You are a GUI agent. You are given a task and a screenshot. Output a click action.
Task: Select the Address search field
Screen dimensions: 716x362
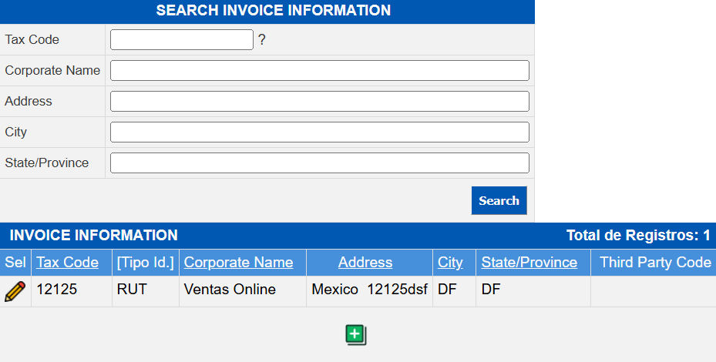(319, 102)
